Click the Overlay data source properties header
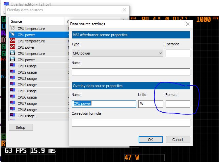Viewport: 219px width, 162px height. 131,86
